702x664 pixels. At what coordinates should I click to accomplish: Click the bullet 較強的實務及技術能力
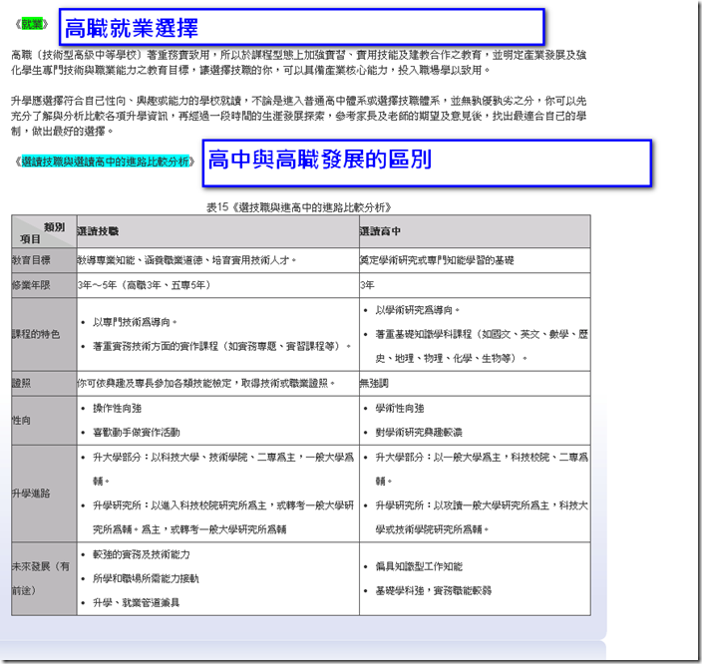tap(141, 554)
